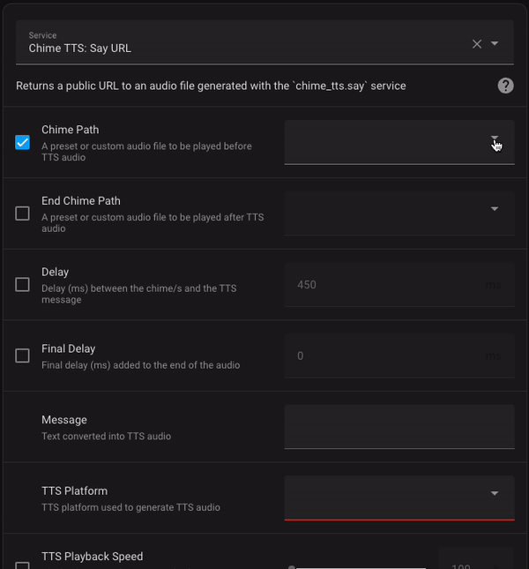Enable the Delay checkbox
529x569 pixels.
[22, 284]
